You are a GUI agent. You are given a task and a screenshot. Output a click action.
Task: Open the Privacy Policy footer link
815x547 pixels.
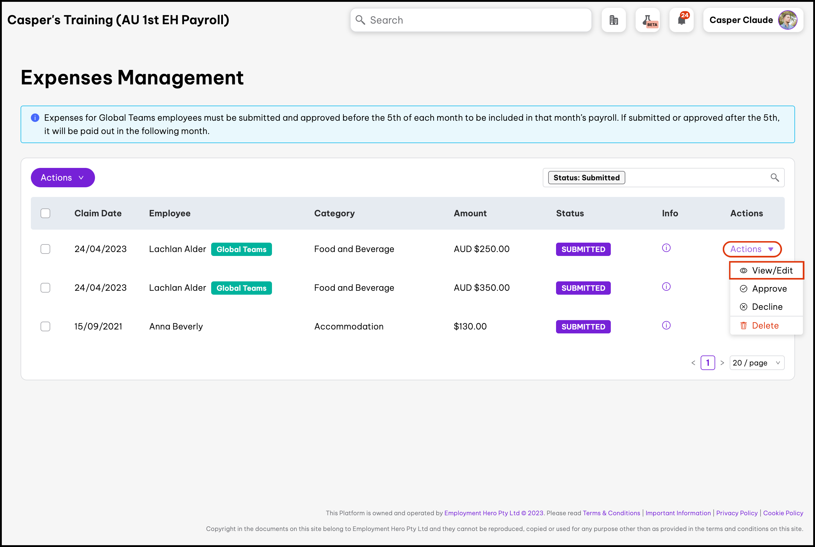click(737, 513)
